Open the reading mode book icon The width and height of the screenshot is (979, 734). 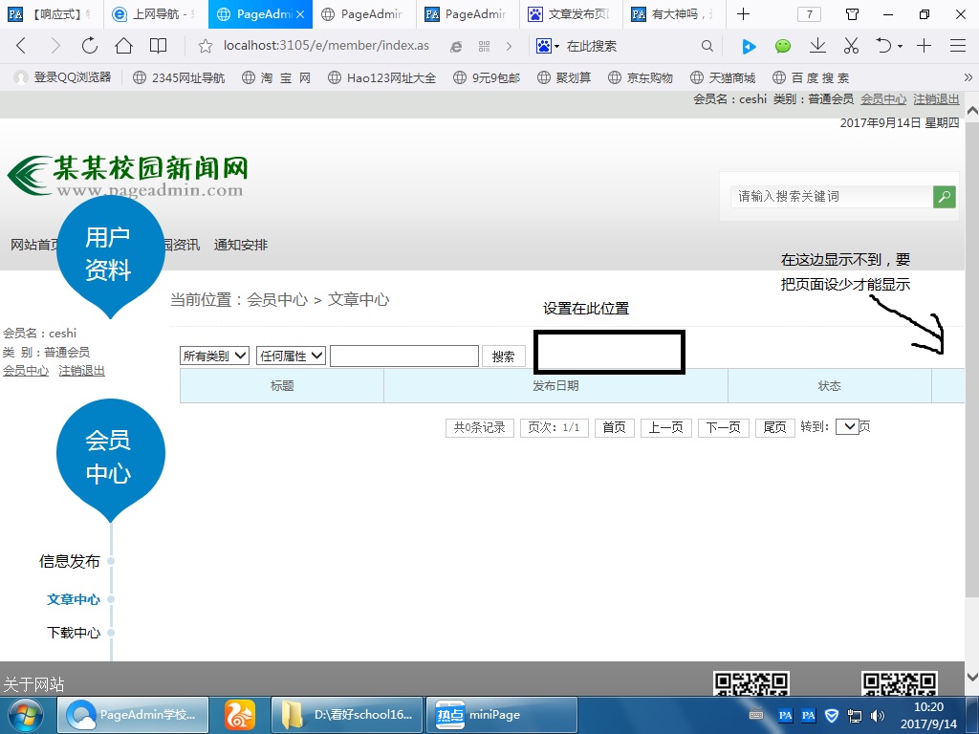click(158, 46)
